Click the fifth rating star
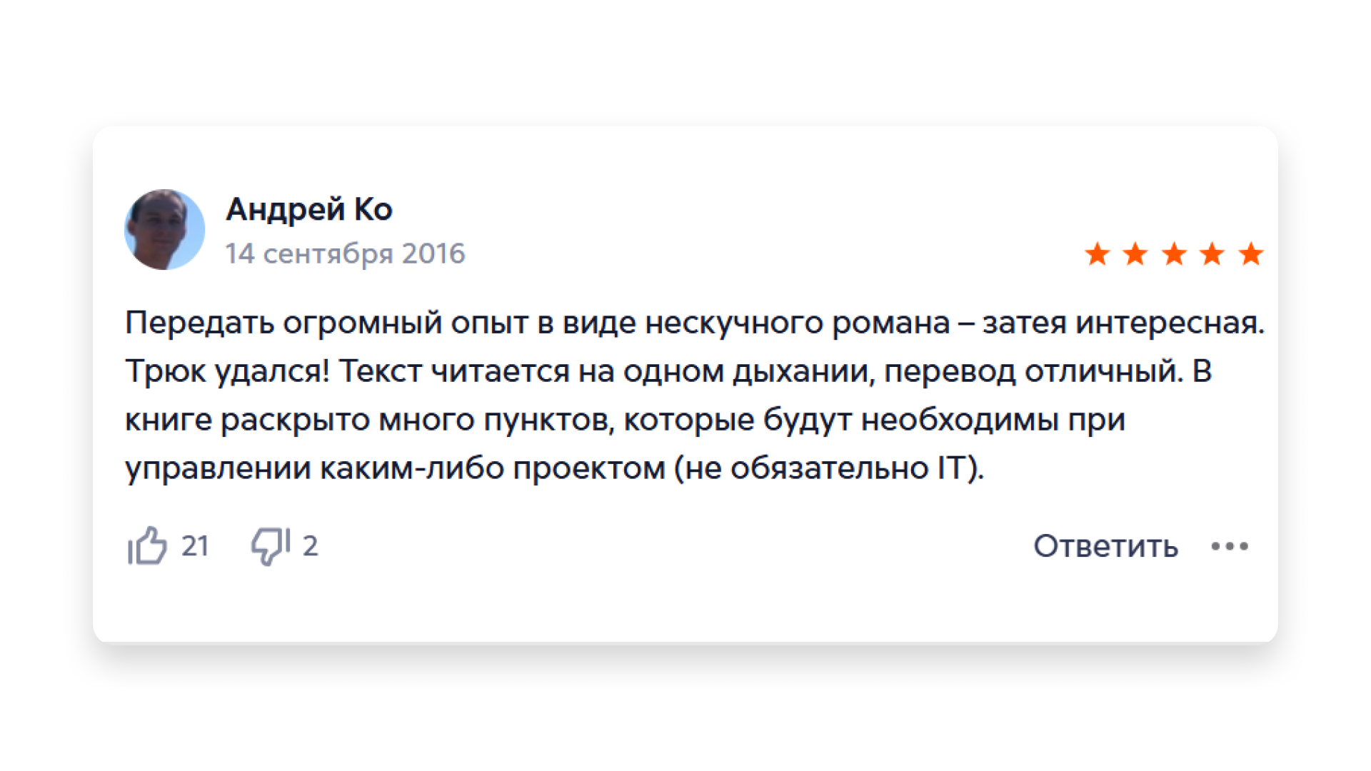 coord(1250,254)
